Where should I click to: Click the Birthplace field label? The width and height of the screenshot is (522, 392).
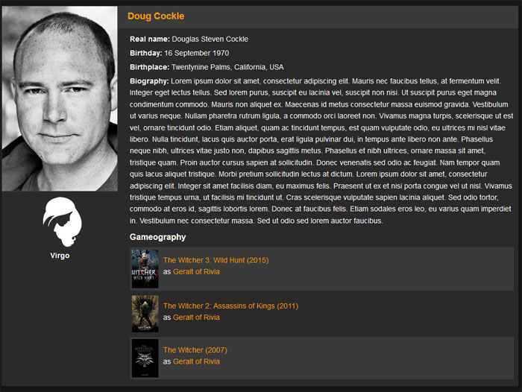[149, 67]
